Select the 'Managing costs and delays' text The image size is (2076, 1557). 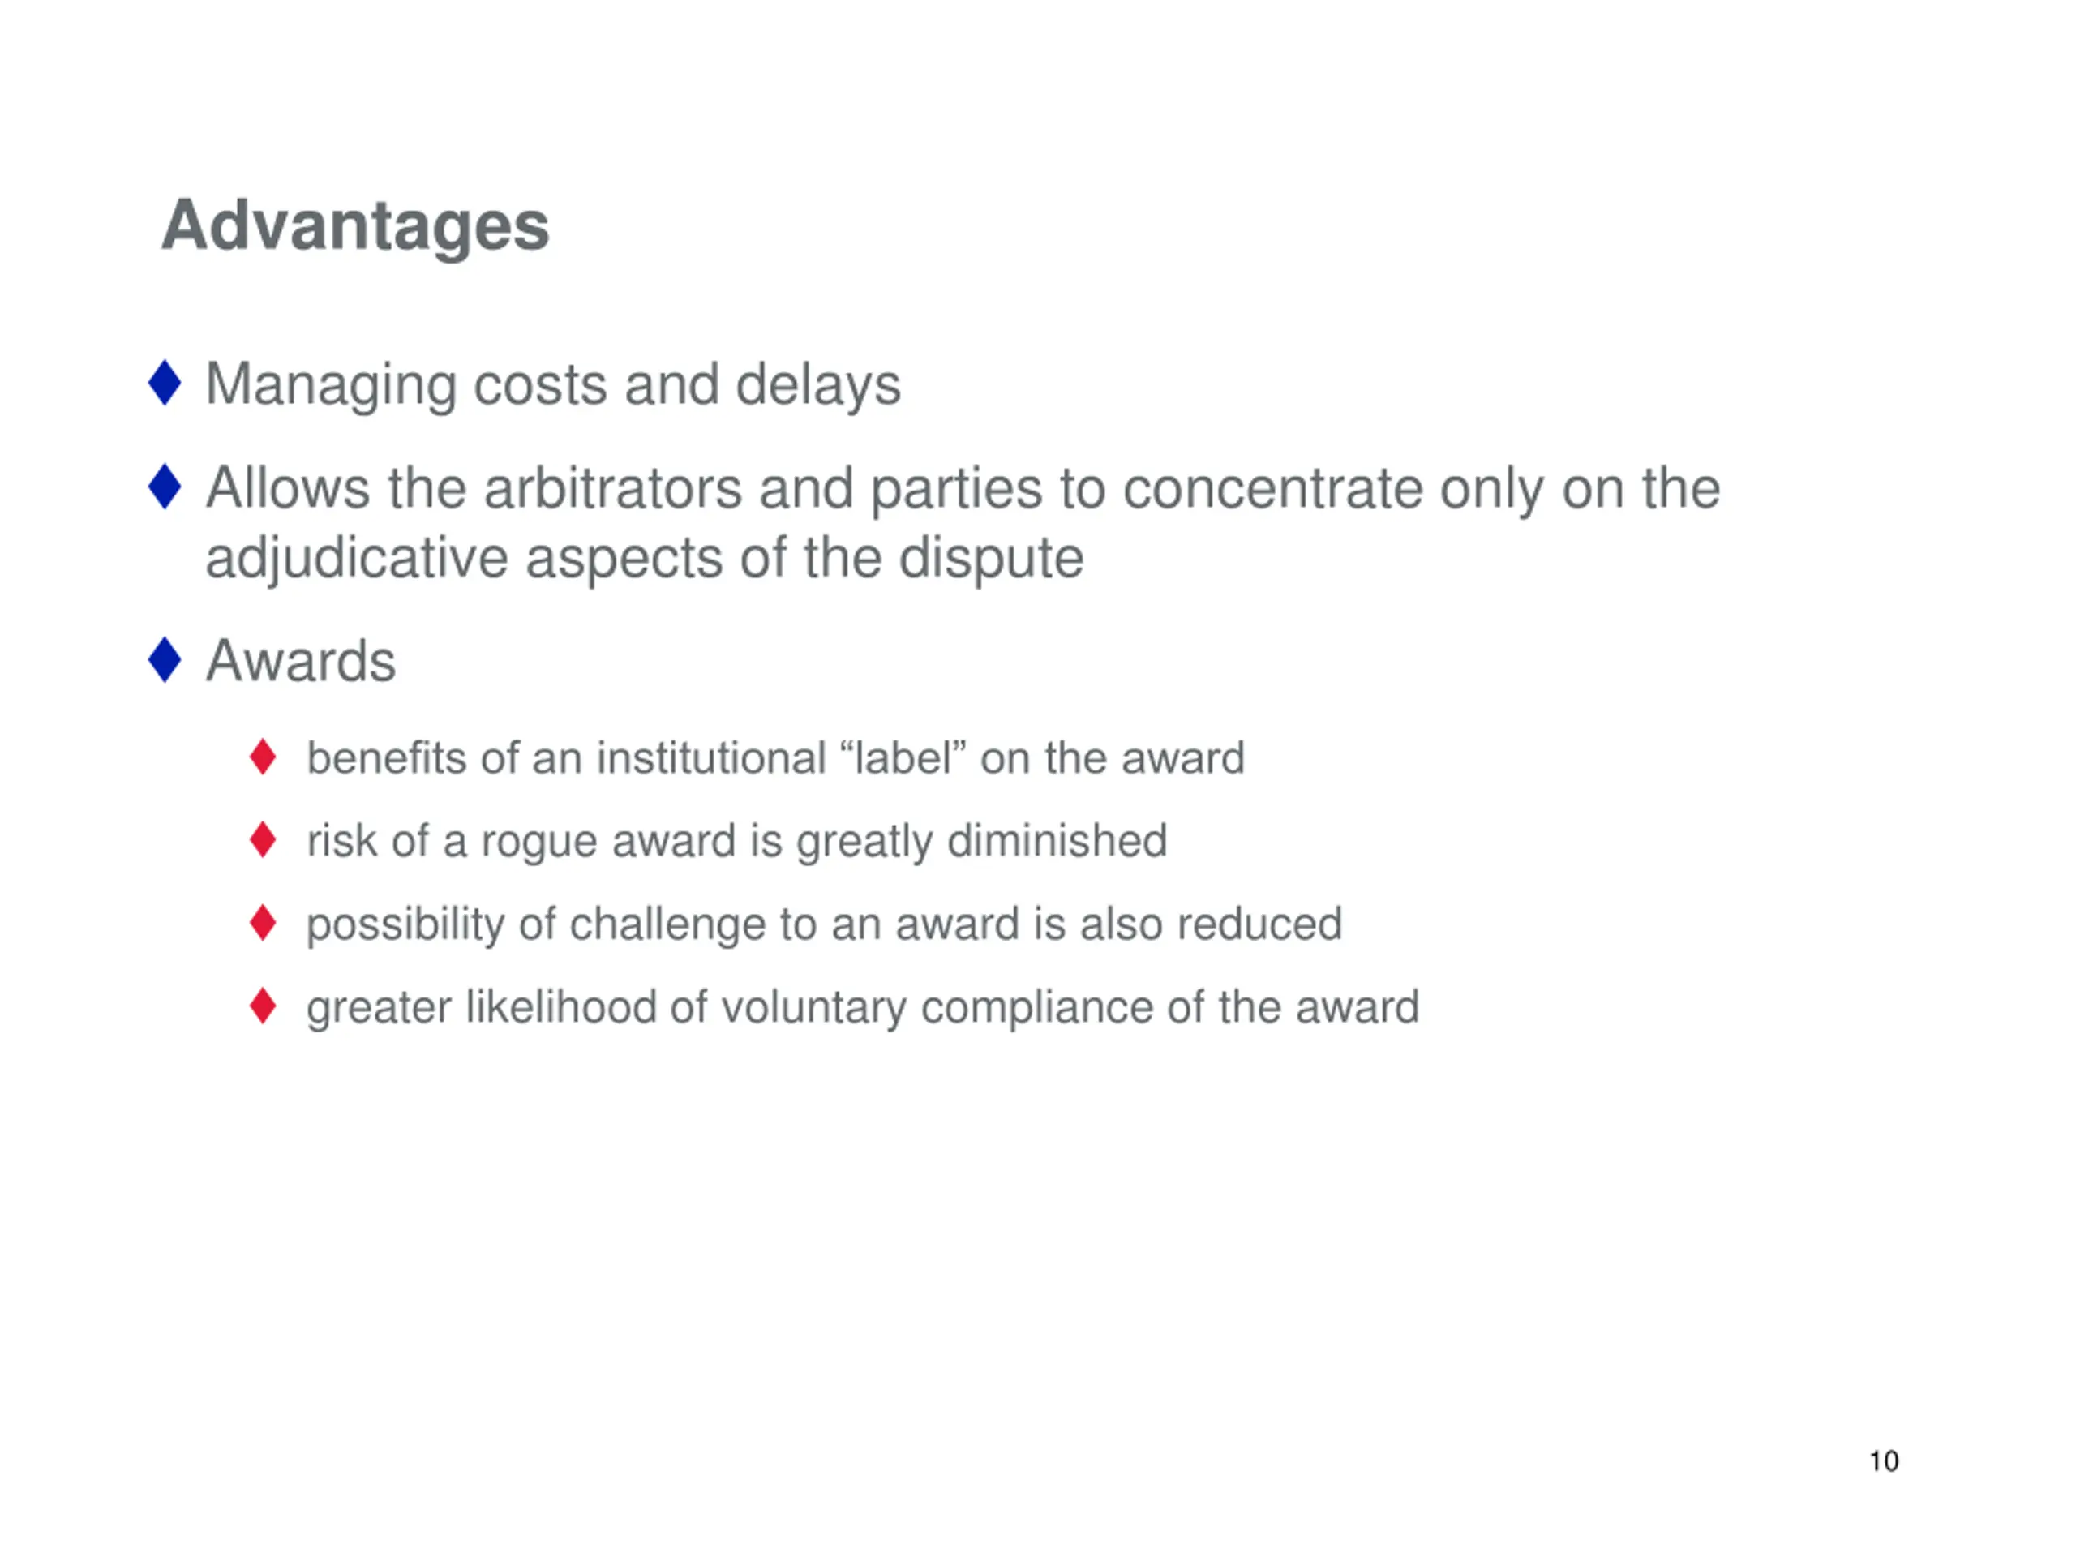pyautogui.click(x=553, y=386)
